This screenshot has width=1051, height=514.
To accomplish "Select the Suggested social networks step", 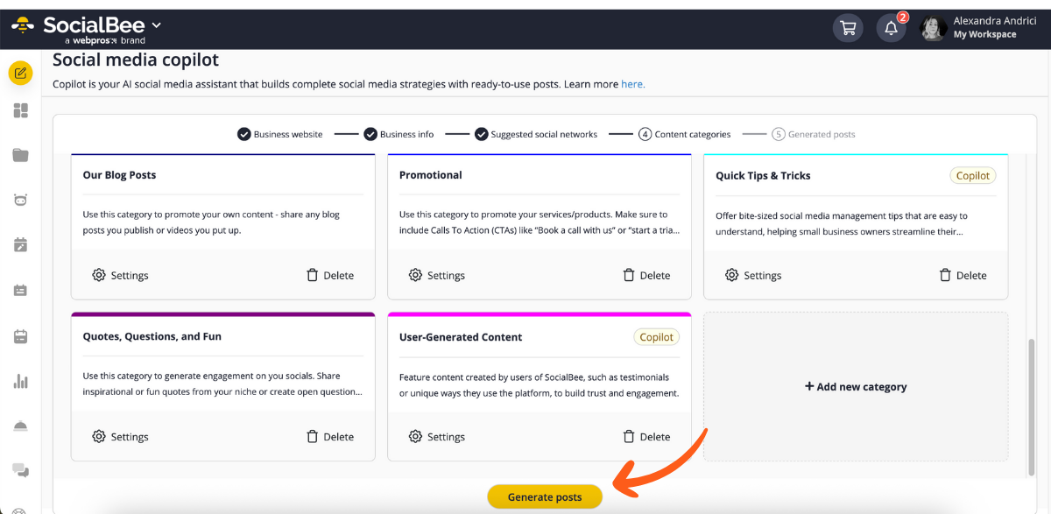I will pyautogui.click(x=540, y=134).
